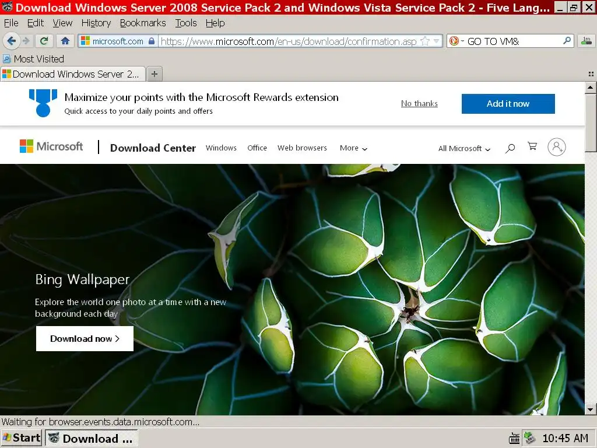Open the address bar history dropdown arrow
Image resolution: width=597 pixels, height=448 pixels.
[x=436, y=41]
